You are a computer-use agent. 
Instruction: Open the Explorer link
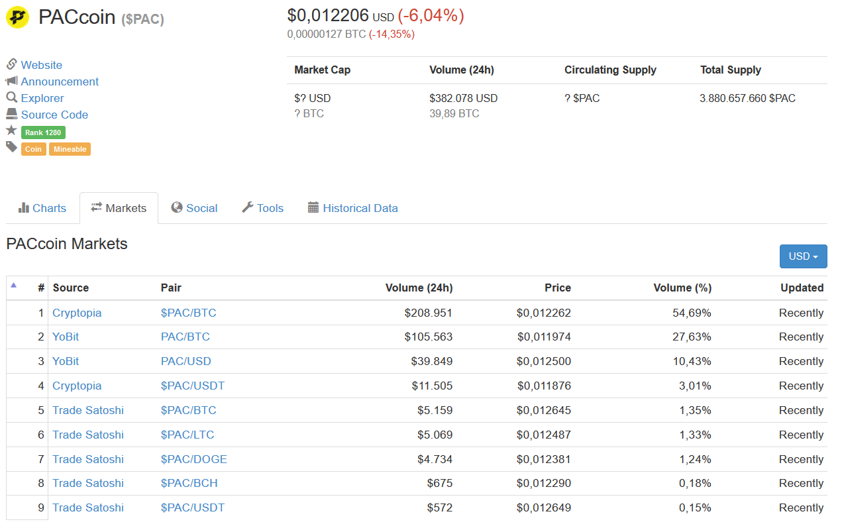tap(42, 98)
